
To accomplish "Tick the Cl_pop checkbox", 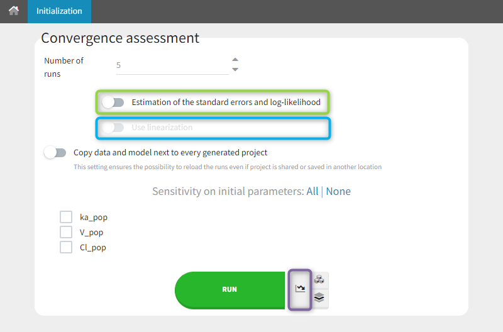I will (x=66, y=247).
